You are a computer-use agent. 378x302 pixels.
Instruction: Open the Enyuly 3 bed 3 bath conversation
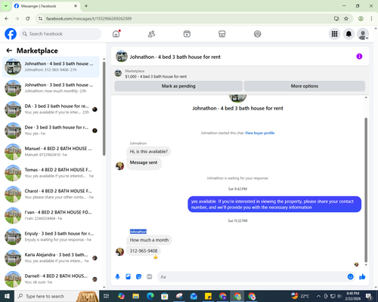click(x=51, y=236)
